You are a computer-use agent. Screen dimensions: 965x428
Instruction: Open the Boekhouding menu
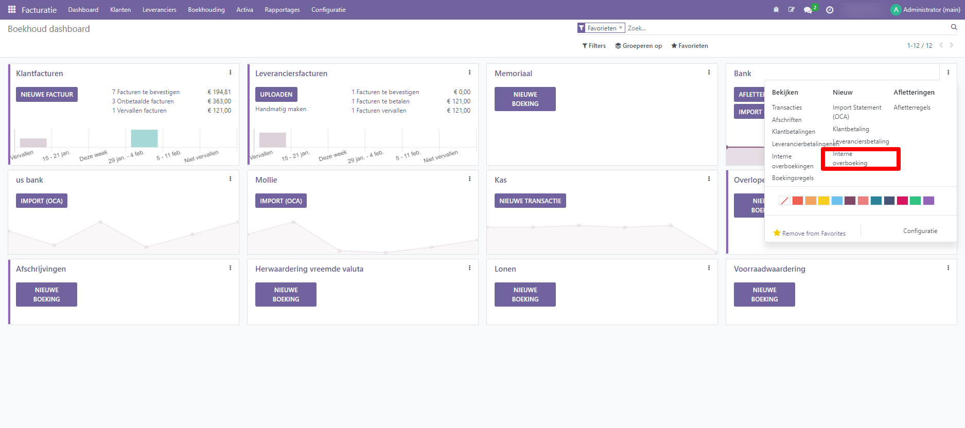[206, 10]
